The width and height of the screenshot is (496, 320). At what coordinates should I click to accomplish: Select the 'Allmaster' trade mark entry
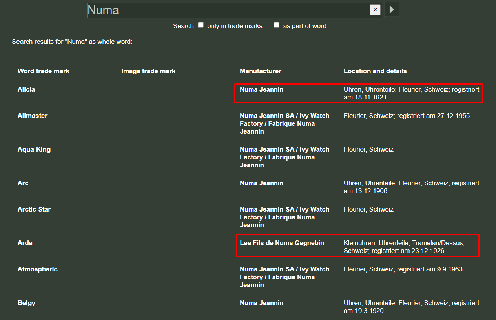tap(33, 116)
